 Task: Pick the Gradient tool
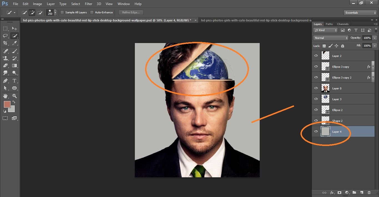(x=15, y=65)
